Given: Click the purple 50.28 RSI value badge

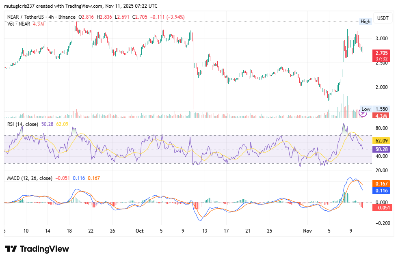Looking at the screenshot, I should (x=382, y=149).
